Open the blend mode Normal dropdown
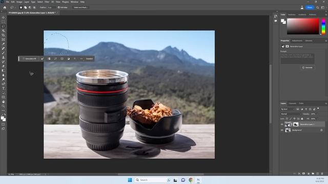The image size is (328, 184). (291, 114)
